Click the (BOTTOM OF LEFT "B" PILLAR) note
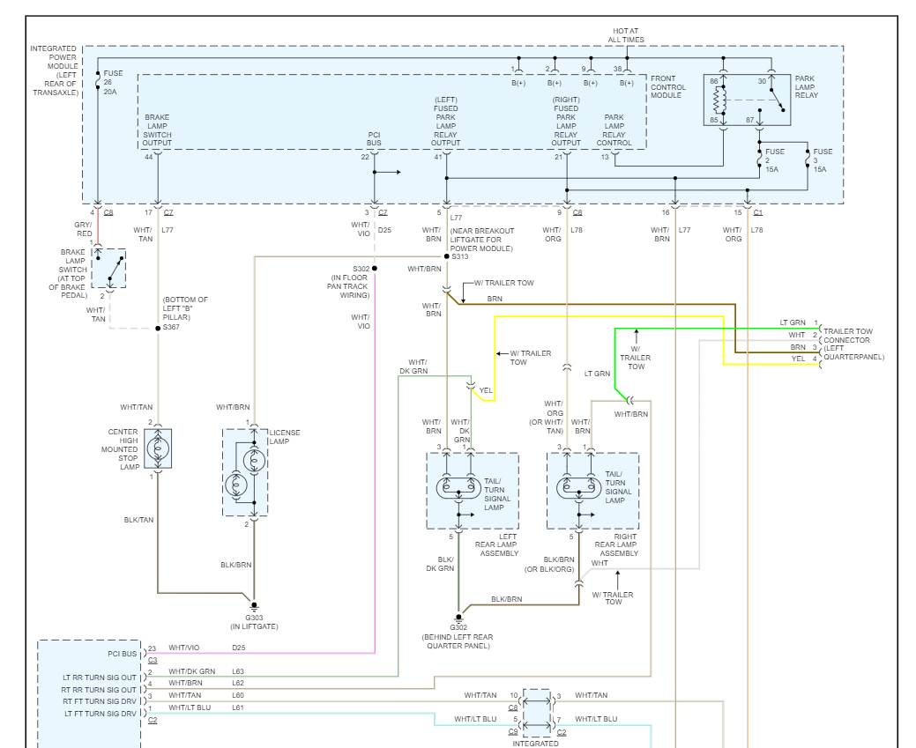Screen dimensions: 916x748 pyautogui.click(x=185, y=308)
